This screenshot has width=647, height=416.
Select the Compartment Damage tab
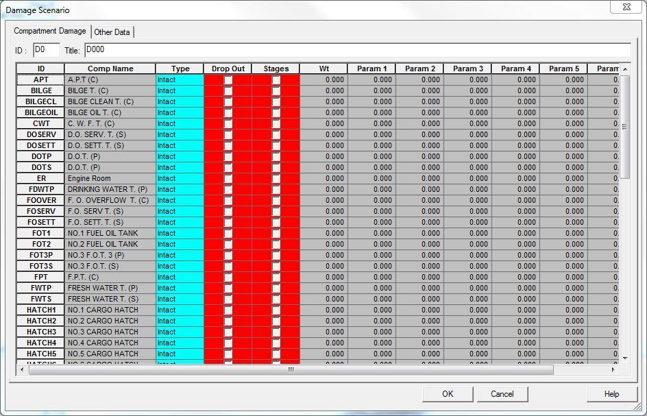49,31
